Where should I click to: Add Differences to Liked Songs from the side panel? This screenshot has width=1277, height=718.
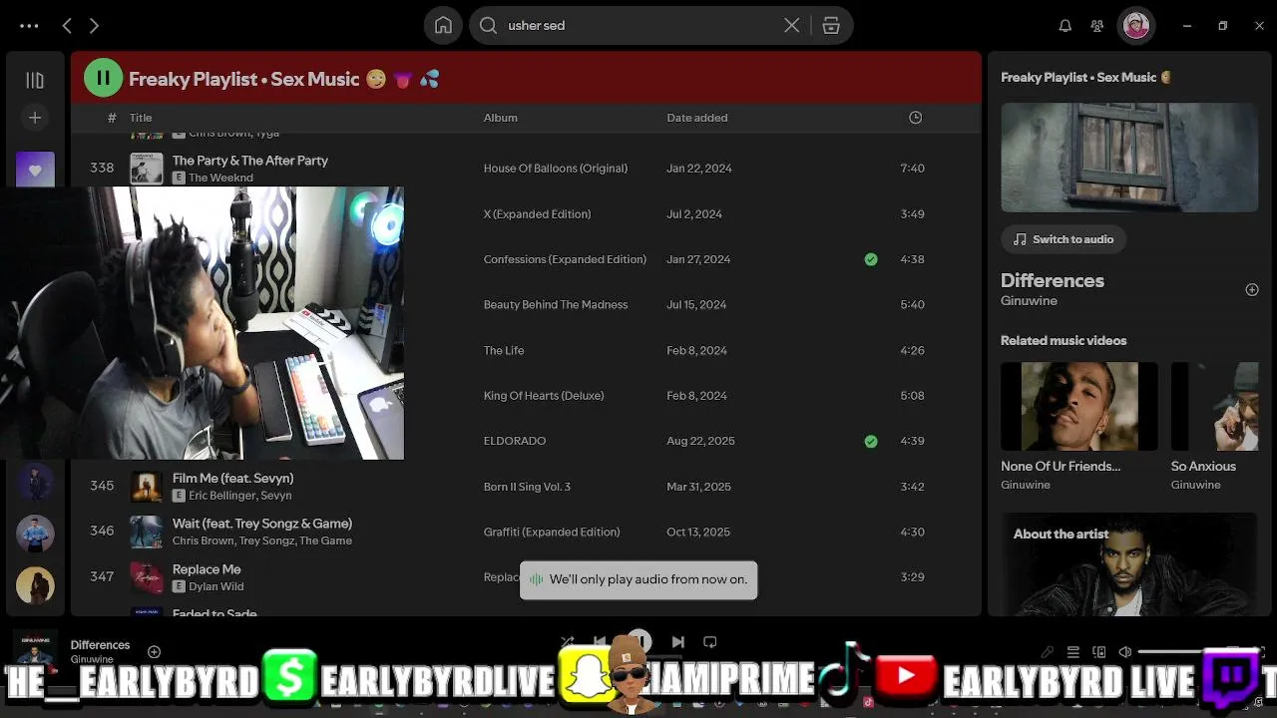1252,289
